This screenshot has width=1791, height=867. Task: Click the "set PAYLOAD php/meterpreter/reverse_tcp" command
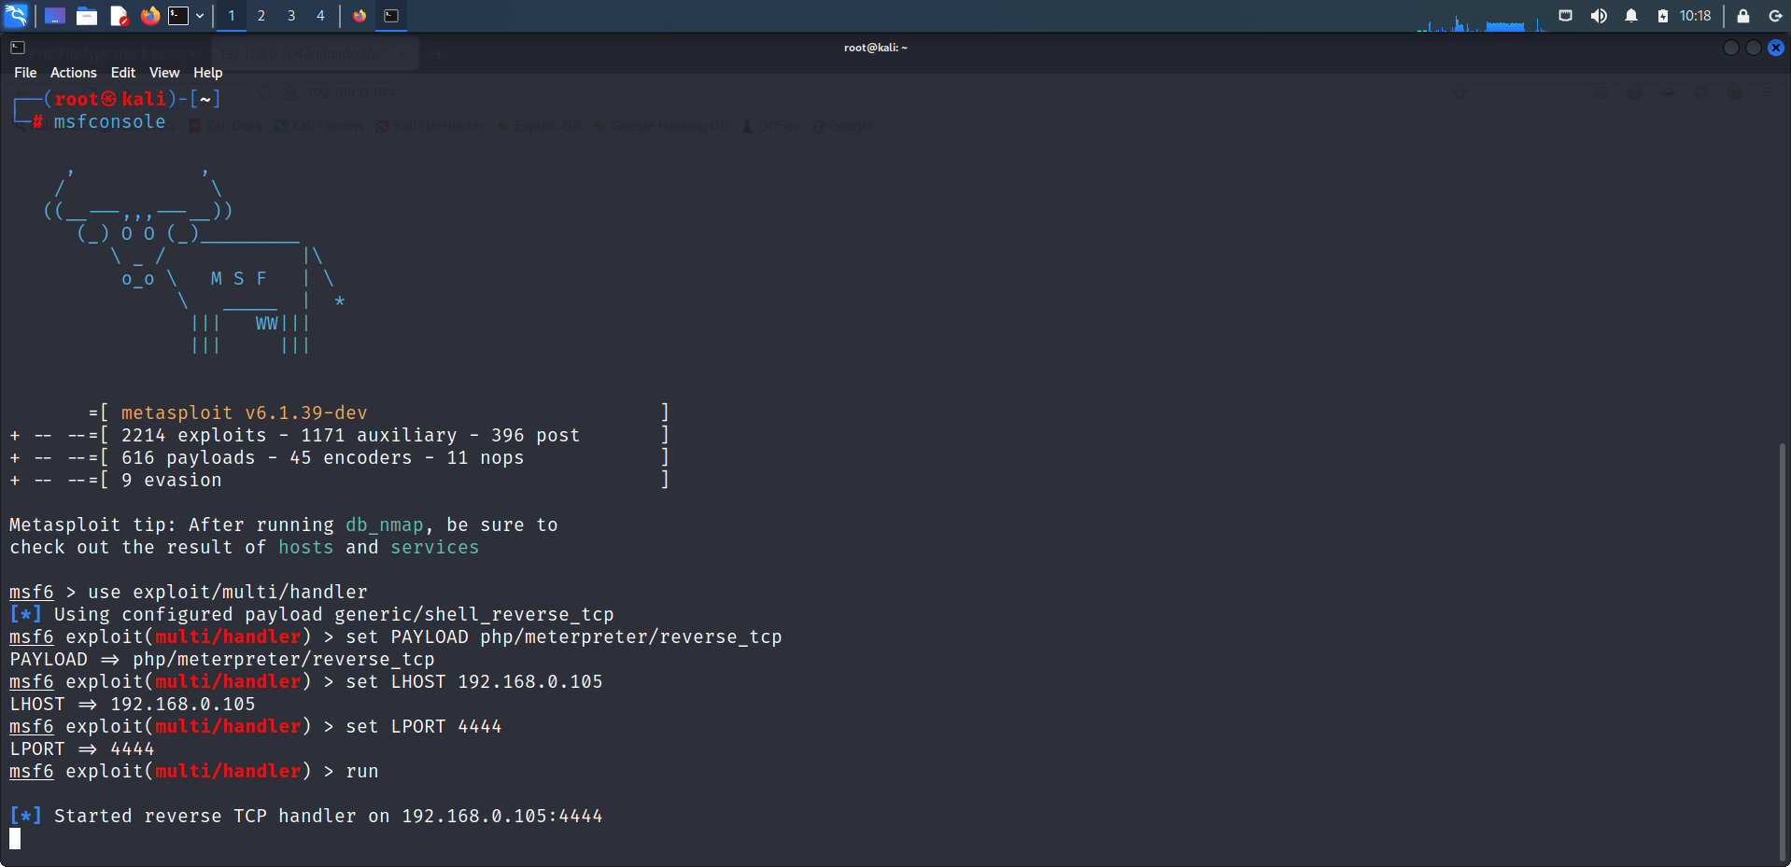[564, 636]
